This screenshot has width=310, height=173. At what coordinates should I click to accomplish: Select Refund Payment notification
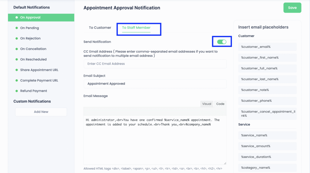[x=34, y=91]
